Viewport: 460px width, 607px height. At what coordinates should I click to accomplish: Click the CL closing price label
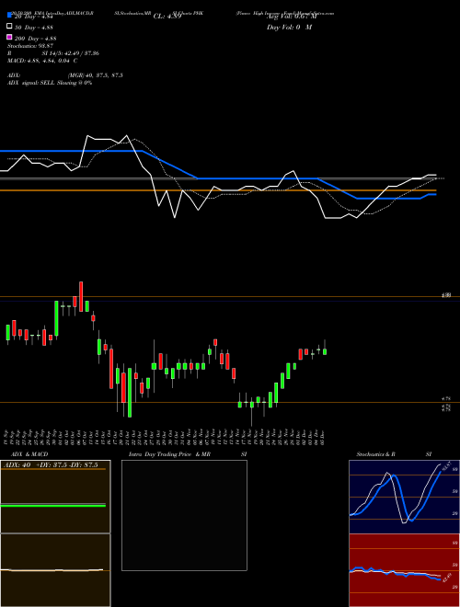click(x=167, y=17)
